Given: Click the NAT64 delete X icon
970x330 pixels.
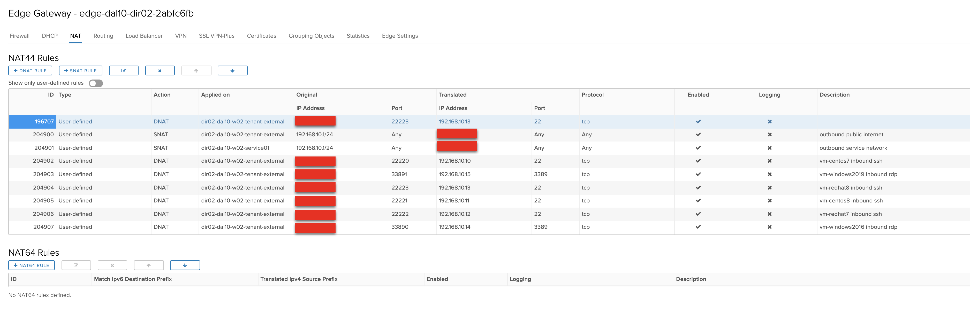Looking at the screenshot, I should tap(112, 265).
